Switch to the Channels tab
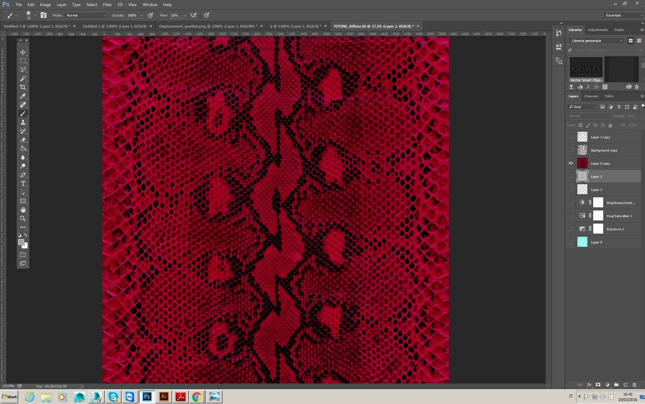 tap(591, 96)
